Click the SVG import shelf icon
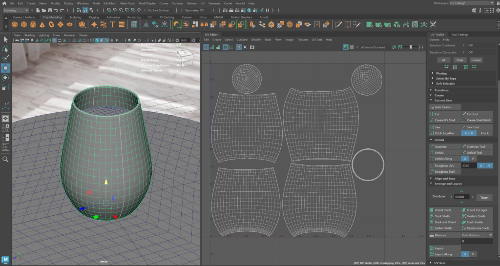Image resolution: width=500 pixels, height=266 pixels. click(122, 24)
